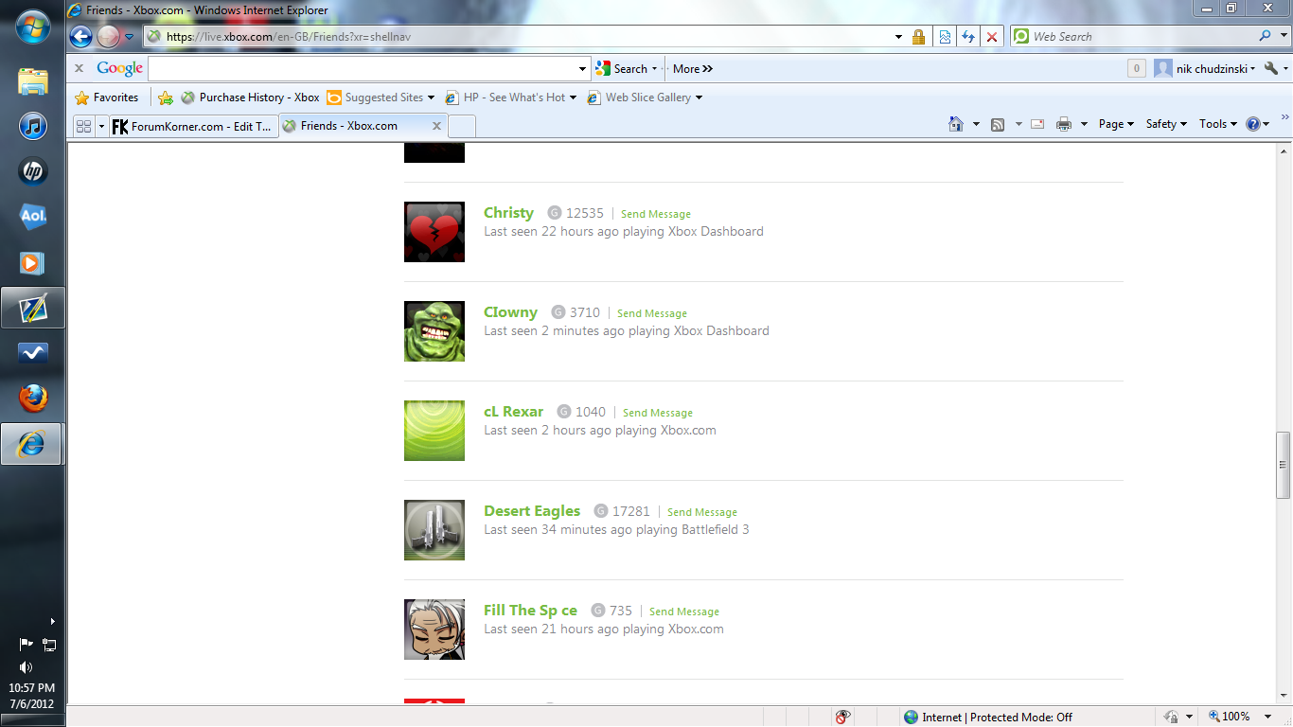The image size is (1293, 727).
Task: Click the Google toolbar counter showing 0
Action: click(x=1137, y=68)
